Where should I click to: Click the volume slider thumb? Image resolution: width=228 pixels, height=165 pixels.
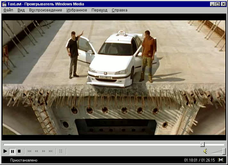[x=224, y=151]
